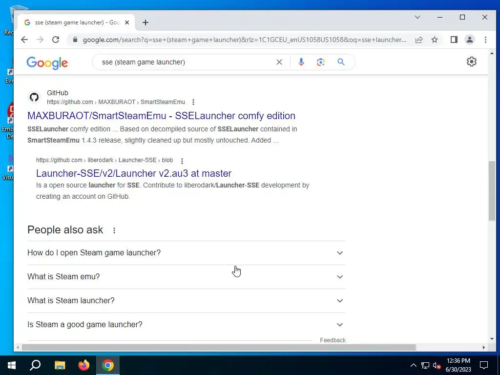Click the vertical scrollbar thumb
500x375 pixels.
click(x=492, y=191)
